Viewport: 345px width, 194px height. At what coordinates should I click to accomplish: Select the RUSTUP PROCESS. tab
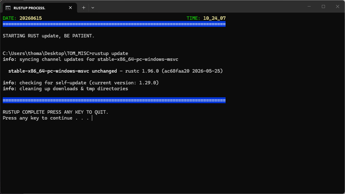39,8
